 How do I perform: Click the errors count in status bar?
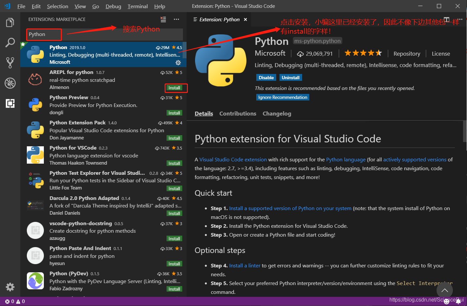[9, 301]
